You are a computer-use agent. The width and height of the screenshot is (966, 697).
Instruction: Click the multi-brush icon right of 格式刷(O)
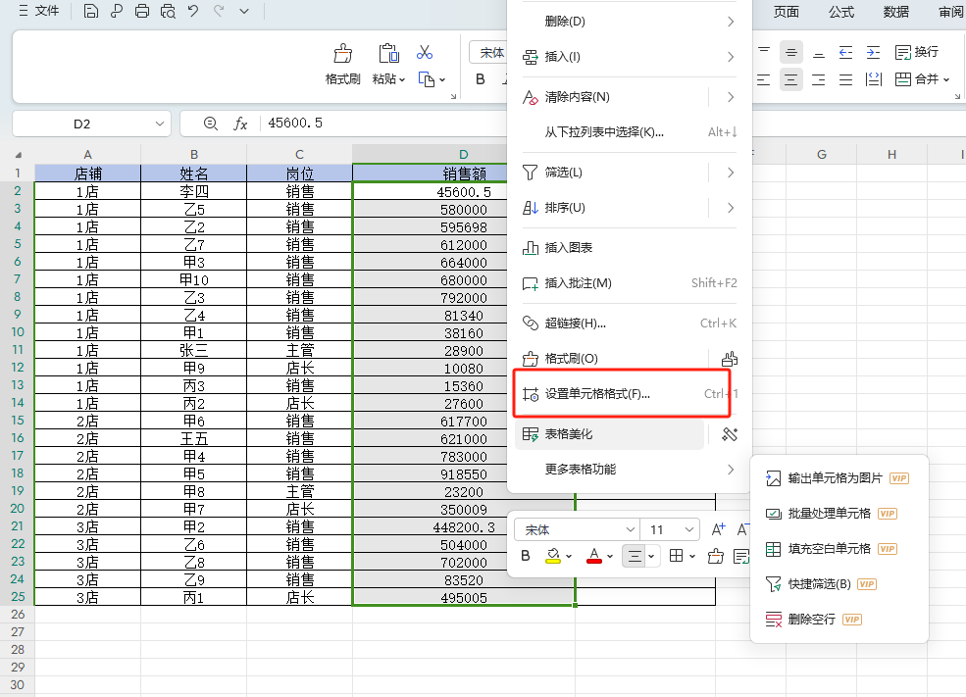[730, 359]
